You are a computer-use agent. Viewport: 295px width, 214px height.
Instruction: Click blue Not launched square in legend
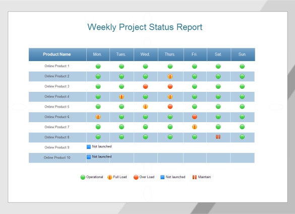162,177
